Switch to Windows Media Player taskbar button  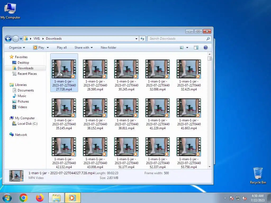73,198
